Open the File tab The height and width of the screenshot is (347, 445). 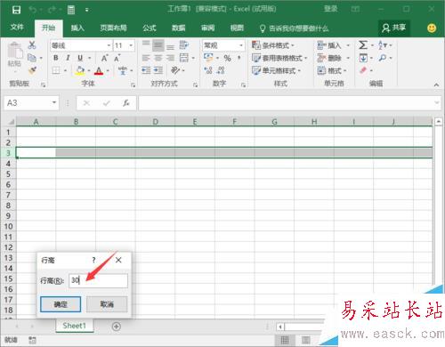[17, 28]
